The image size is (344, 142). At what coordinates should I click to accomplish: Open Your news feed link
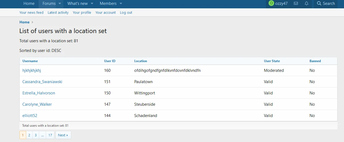[31, 13]
